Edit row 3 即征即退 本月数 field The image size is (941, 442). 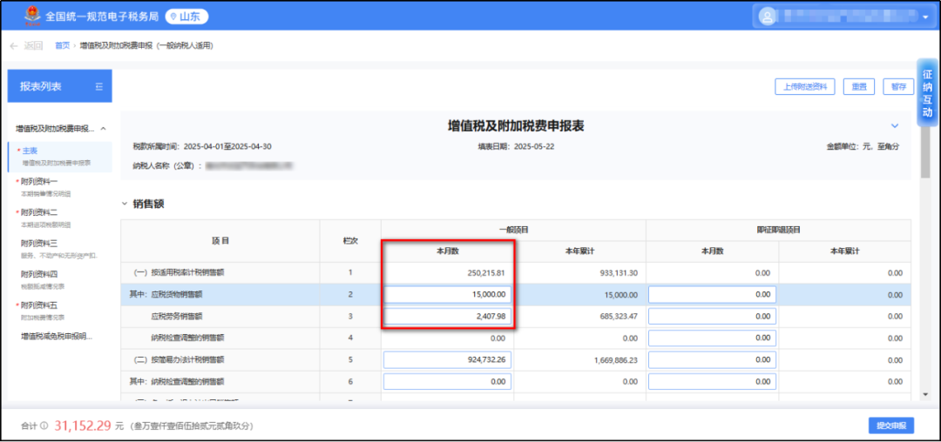coord(713,316)
